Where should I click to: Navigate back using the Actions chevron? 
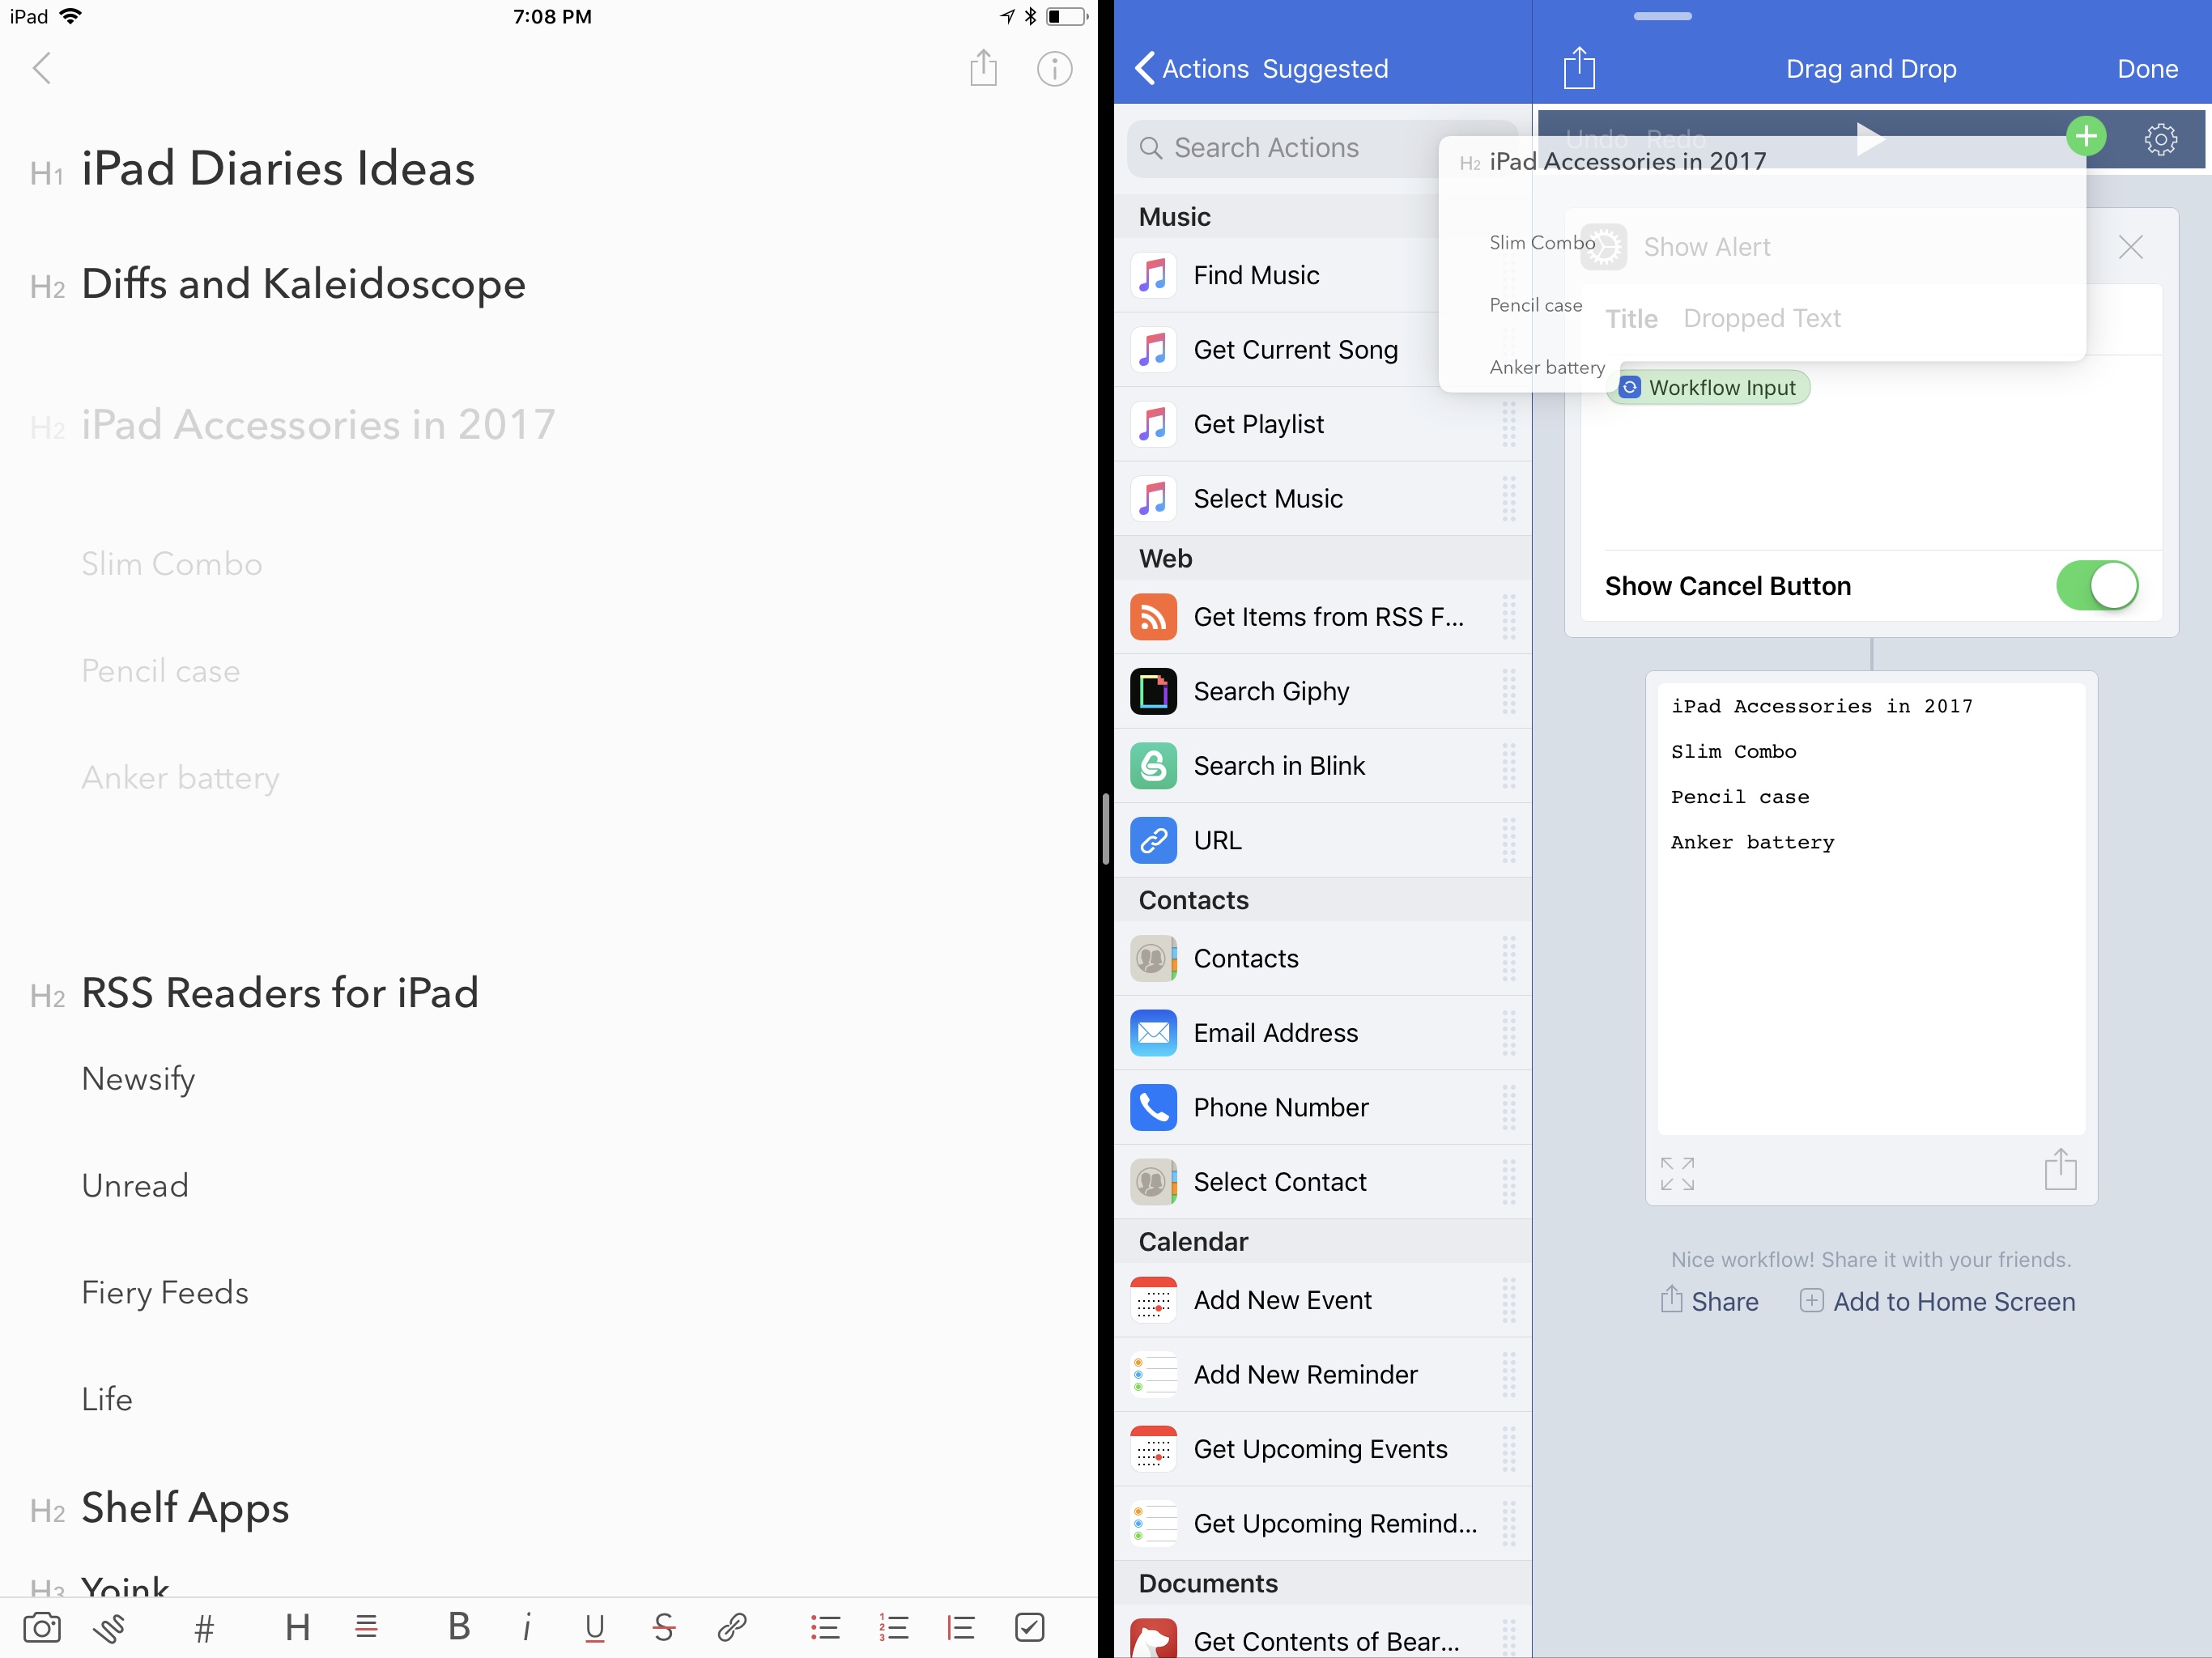pos(1146,67)
